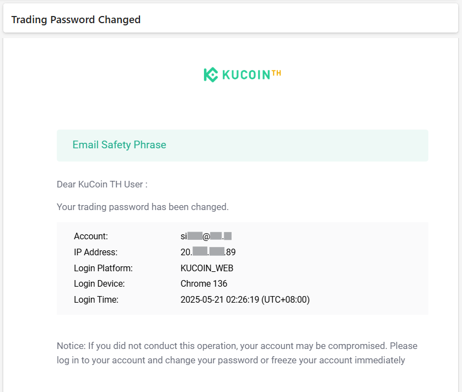Click the KUCOIN wordmark text in logo

pyautogui.click(x=246, y=75)
